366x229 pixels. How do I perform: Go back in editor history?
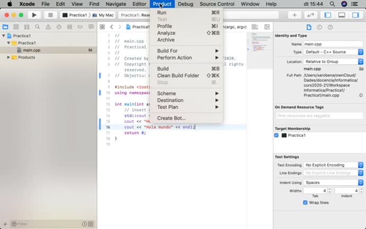[112, 27]
